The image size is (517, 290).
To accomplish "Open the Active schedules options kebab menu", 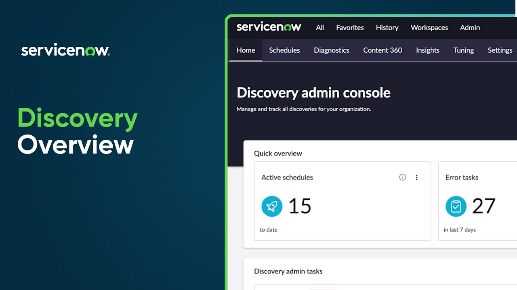I will [x=417, y=177].
